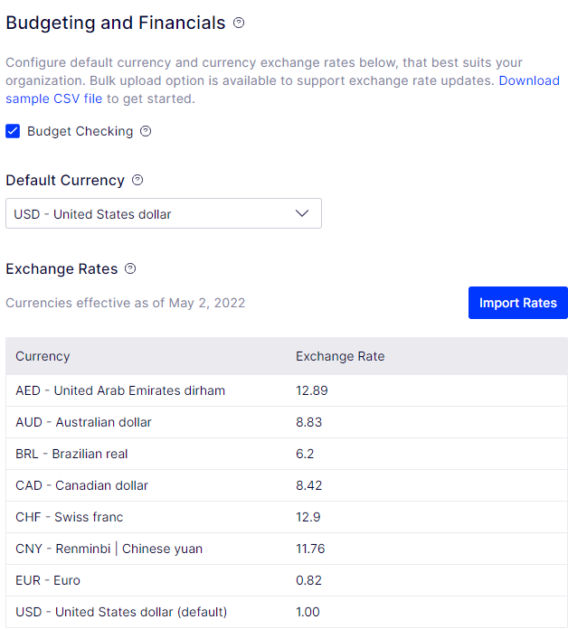
Task: Click the Exchange Rate column header
Action: point(340,356)
